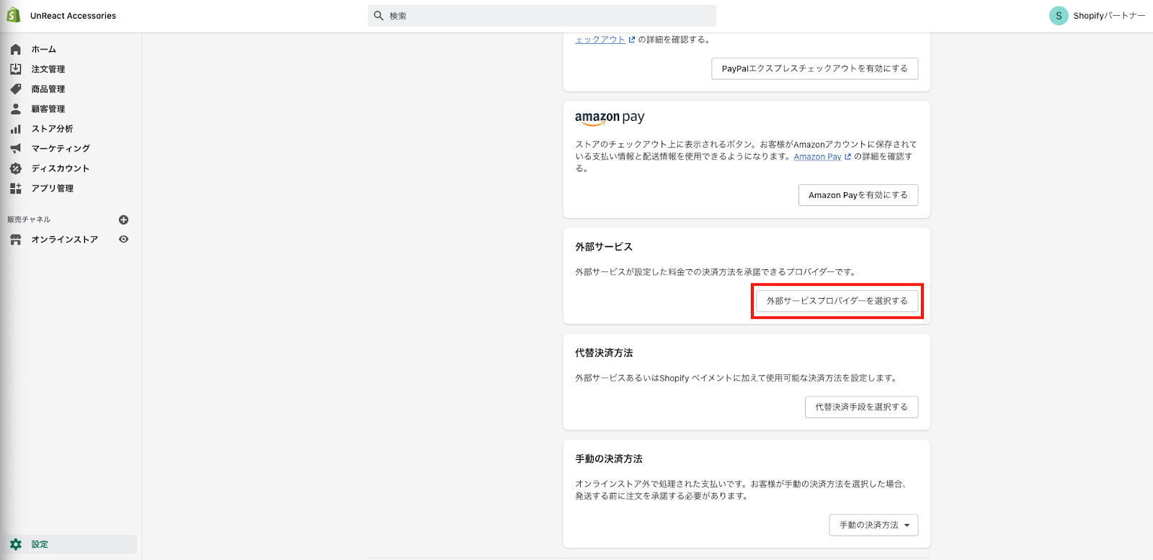View online store via eye icon

pyautogui.click(x=123, y=240)
